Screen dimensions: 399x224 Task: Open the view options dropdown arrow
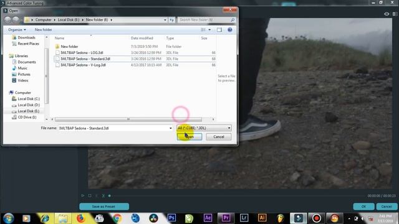coord(209,30)
